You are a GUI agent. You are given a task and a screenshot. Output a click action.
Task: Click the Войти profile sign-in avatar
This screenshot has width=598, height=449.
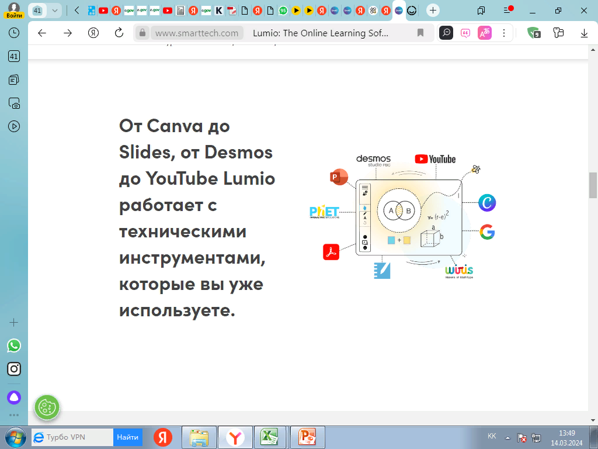click(14, 11)
